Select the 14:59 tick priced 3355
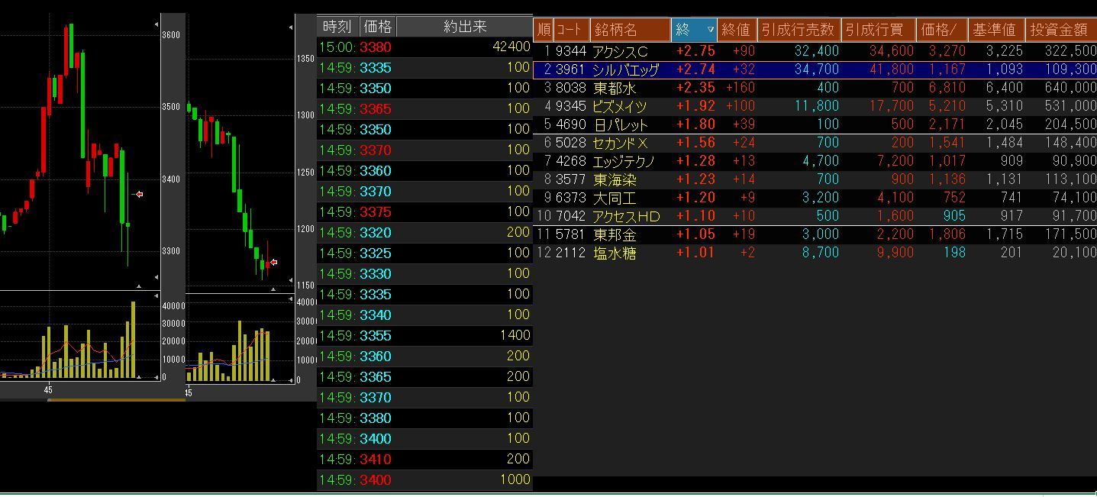Screen dimensions: 1097x497 [424, 335]
